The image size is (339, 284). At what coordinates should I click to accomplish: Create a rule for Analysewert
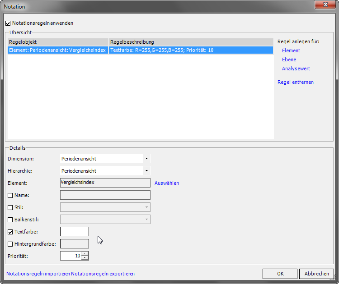click(x=296, y=69)
